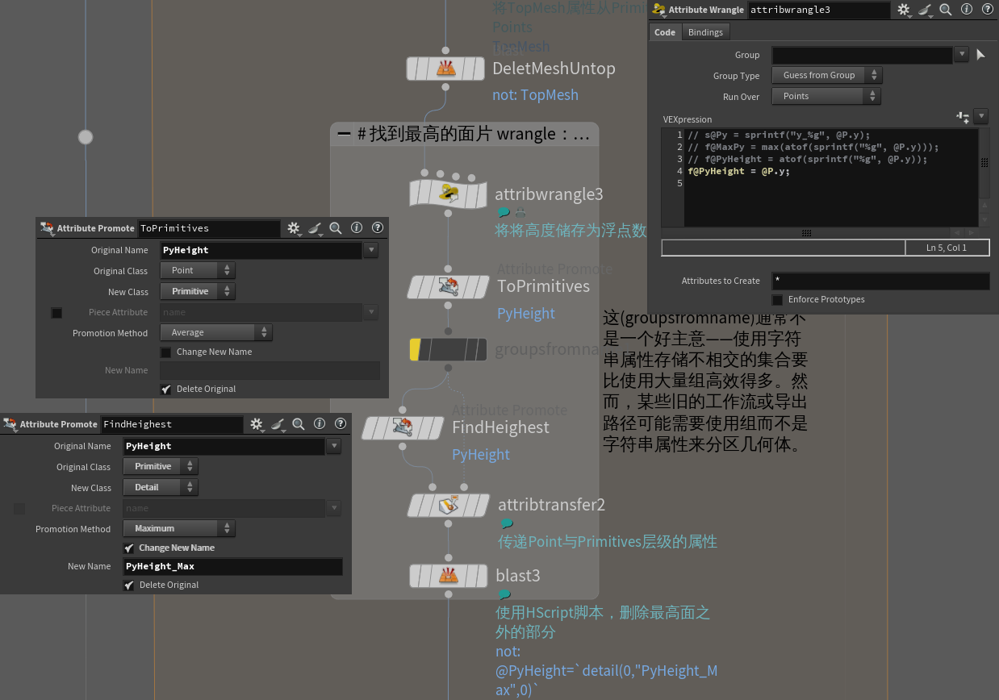Screen dimensions: 999x700
Task: Select the attribtransfer2 node icon
Action: (x=448, y=505)
